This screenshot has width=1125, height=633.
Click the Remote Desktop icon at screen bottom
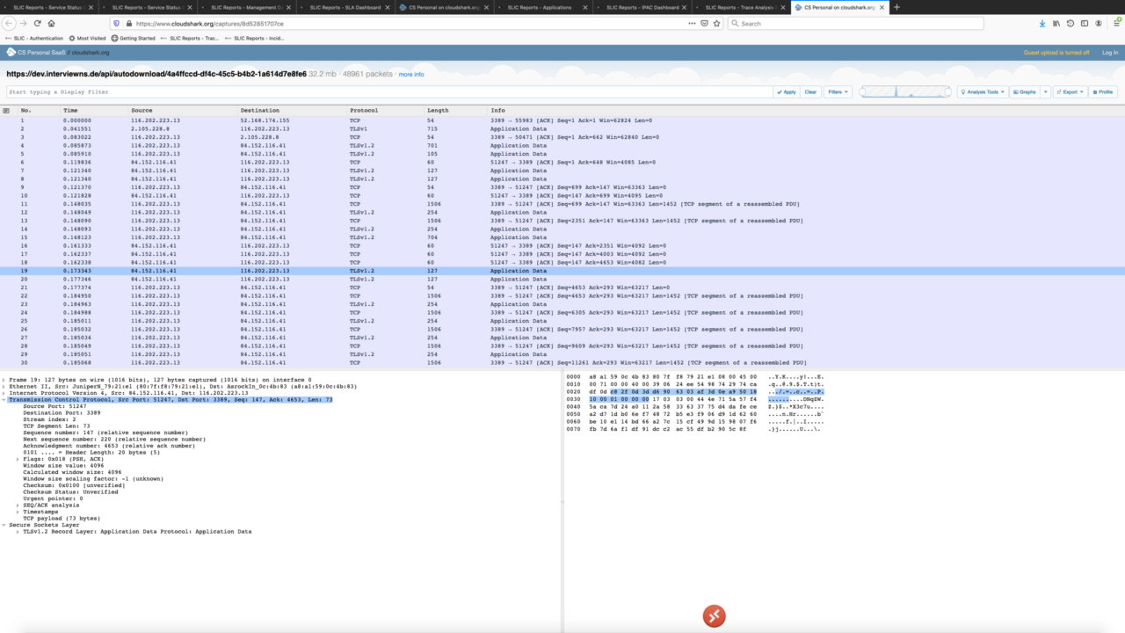pos(714,616)
